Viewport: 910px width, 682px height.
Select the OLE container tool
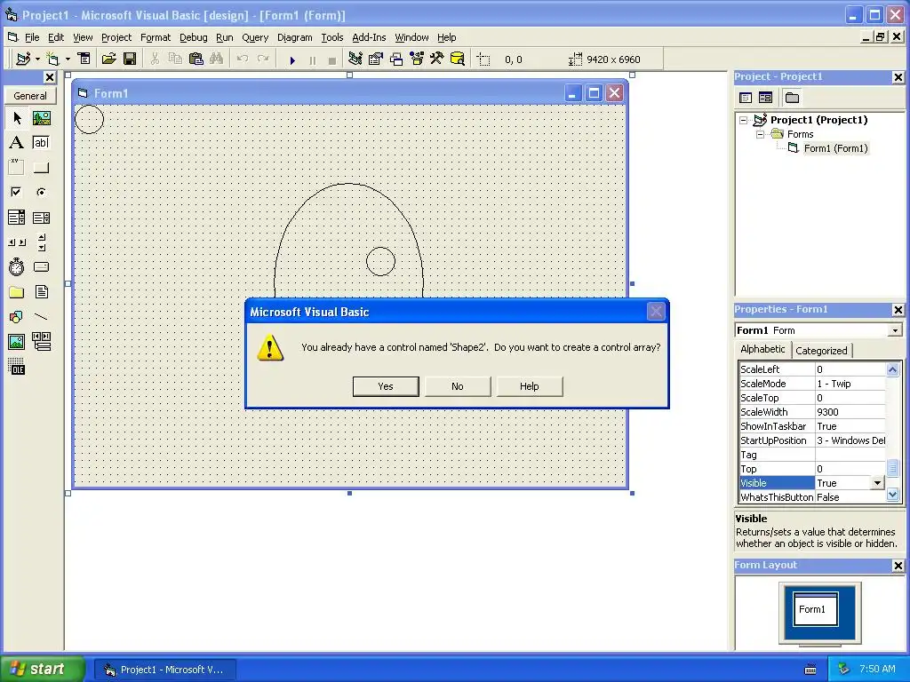17,367
